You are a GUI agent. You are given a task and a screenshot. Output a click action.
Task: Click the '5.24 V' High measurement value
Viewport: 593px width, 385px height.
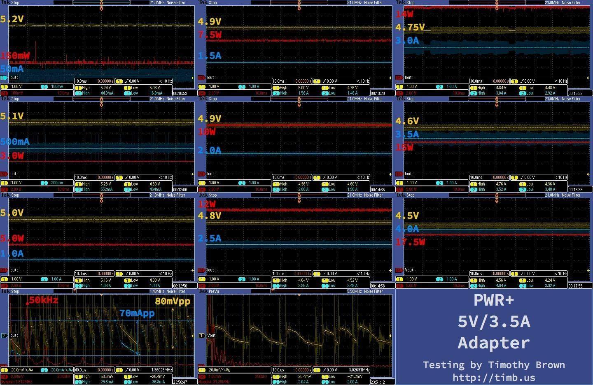pos(106,88)
